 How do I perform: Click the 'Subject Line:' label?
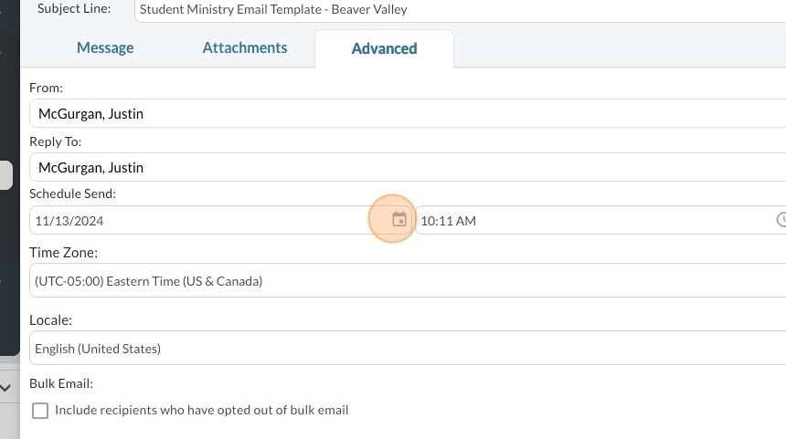click(x=74, y=9)
